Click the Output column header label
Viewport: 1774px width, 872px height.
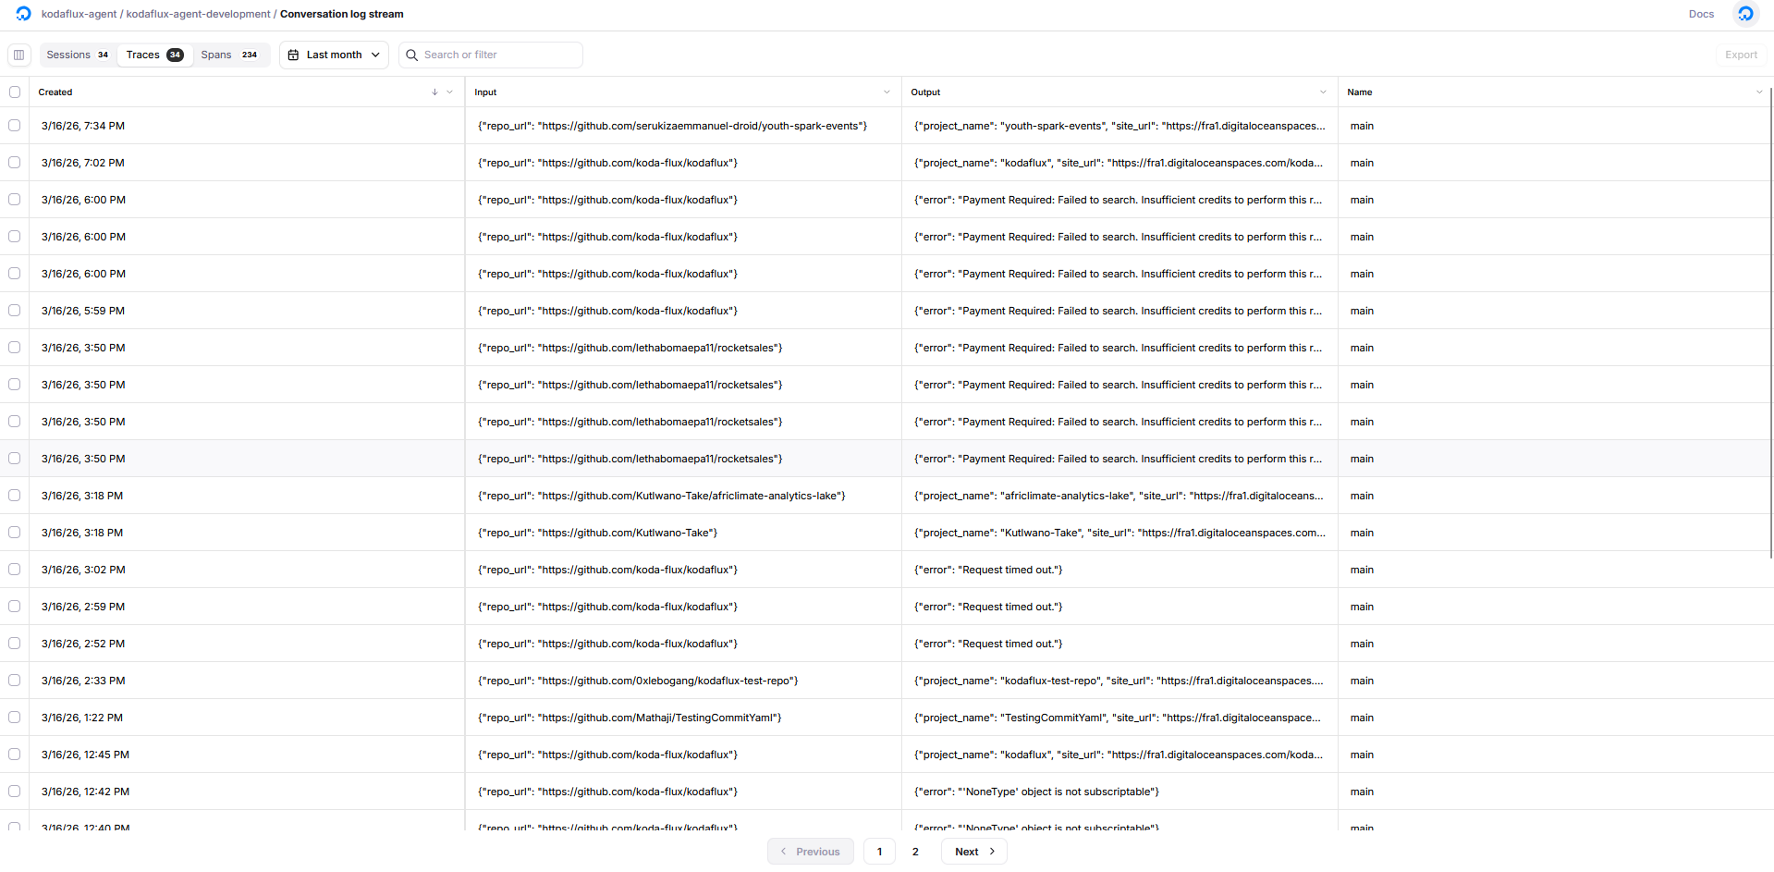tap(925, 92)
